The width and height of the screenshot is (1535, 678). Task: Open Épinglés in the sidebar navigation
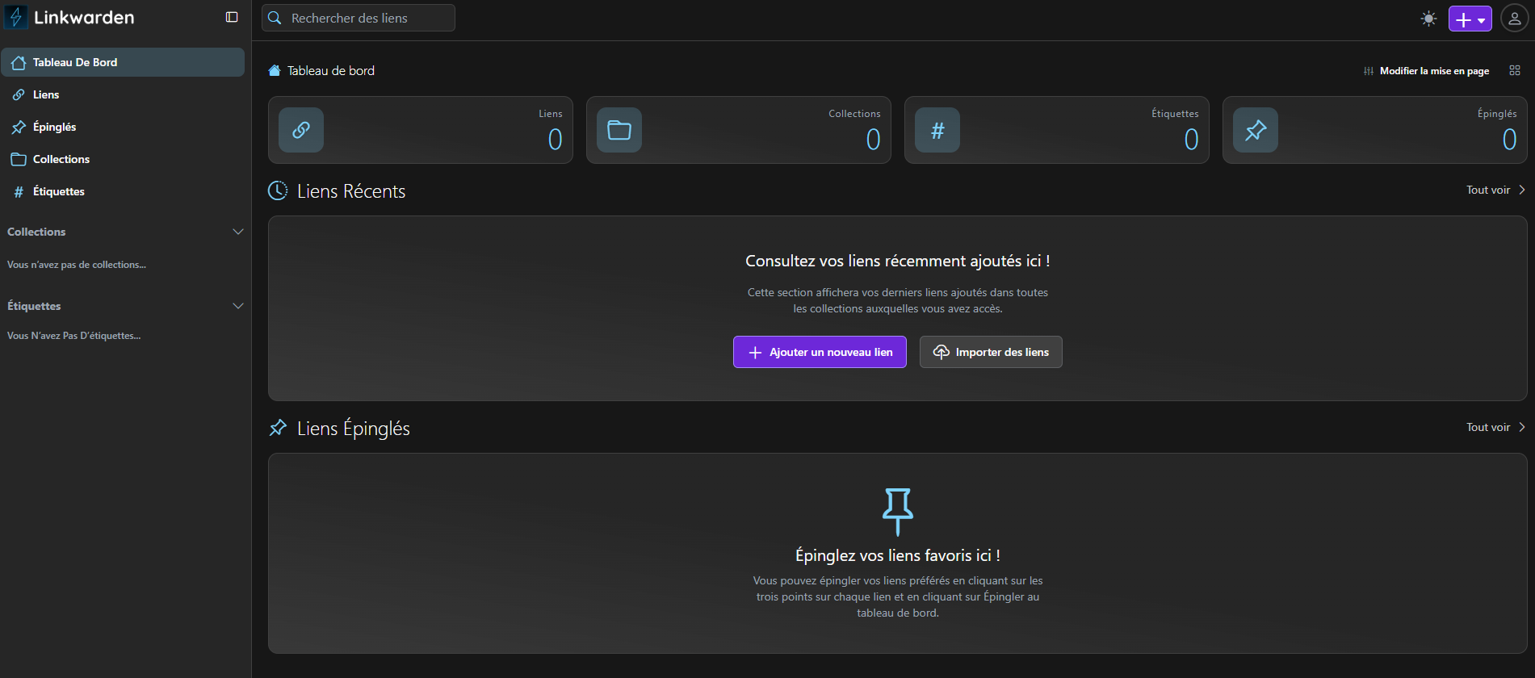[x=123, y=127]
